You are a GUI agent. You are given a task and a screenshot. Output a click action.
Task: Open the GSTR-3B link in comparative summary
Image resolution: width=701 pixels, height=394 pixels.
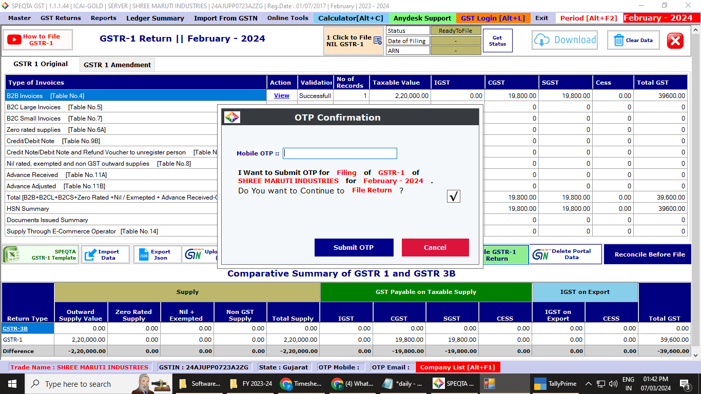tap(15, 328)
